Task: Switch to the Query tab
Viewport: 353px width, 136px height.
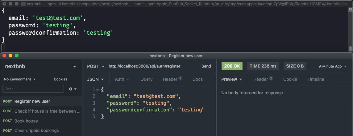Action: click(147, 79)
